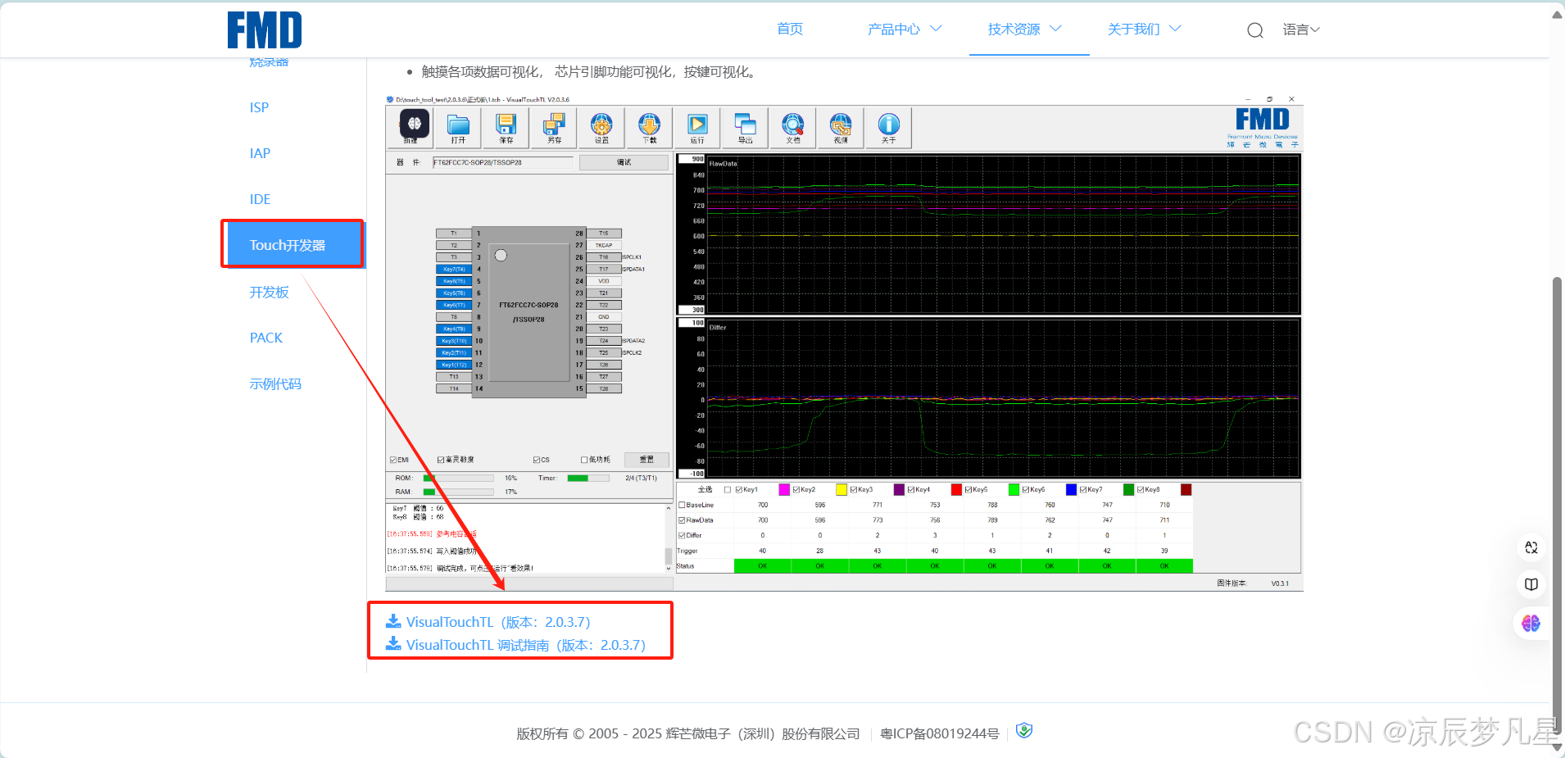Expand the 技术资源 dropdown chevron

[1055, 29]
